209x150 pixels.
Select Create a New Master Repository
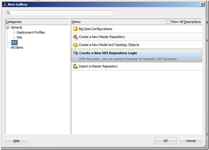(x=137, y=37)
